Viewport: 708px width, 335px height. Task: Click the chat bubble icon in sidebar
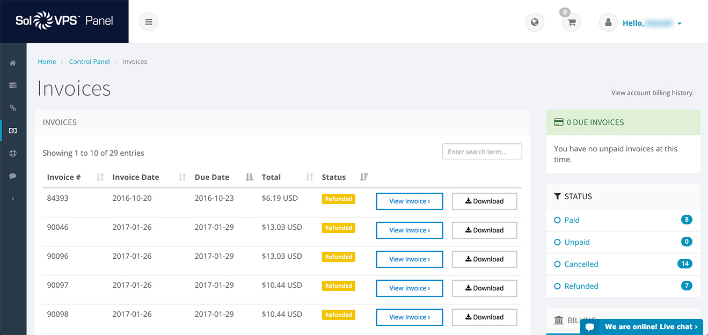tap(13, 176)
